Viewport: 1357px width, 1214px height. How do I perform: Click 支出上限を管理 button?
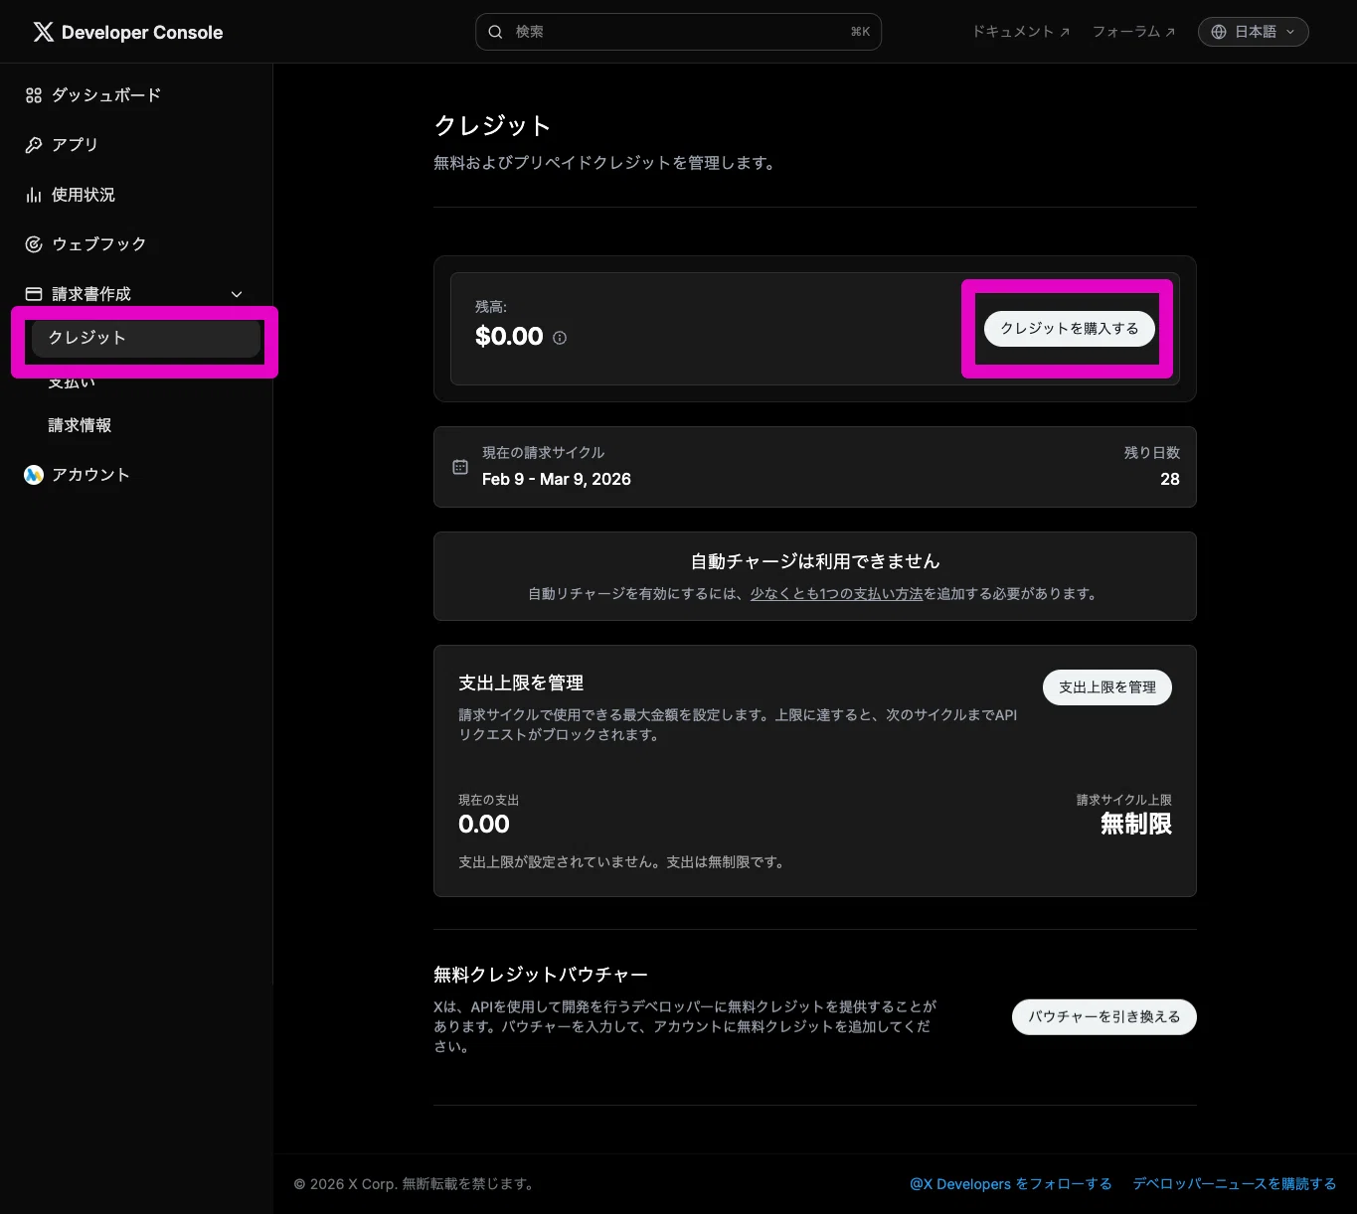[x=1107, y=687]
